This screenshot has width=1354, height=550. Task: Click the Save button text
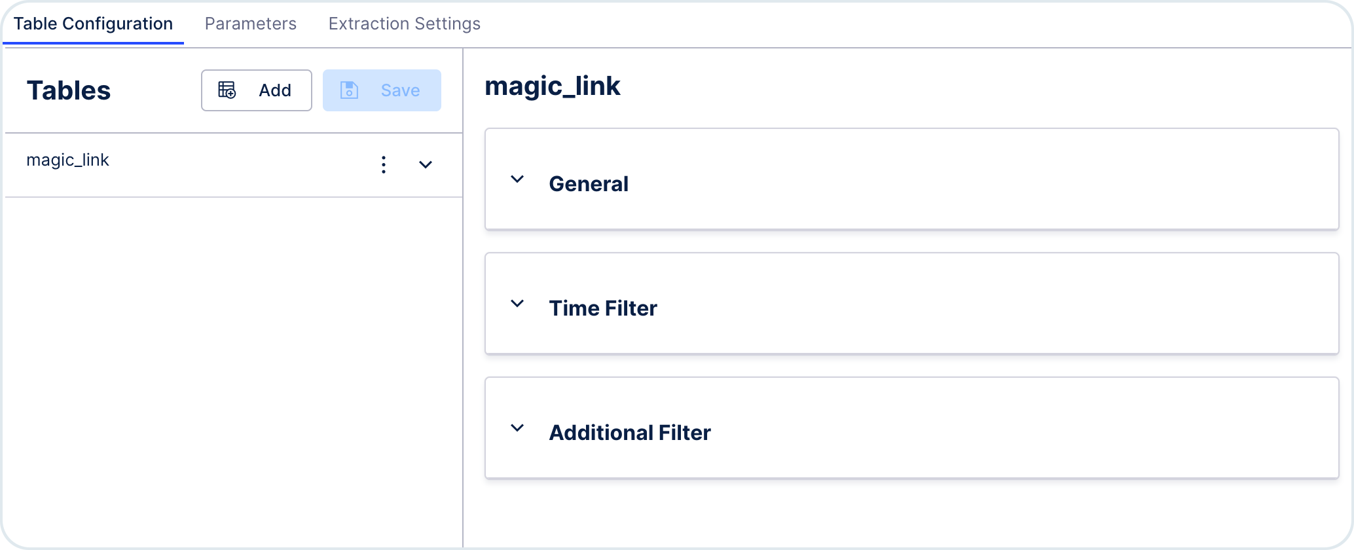(x=401, y=90)
